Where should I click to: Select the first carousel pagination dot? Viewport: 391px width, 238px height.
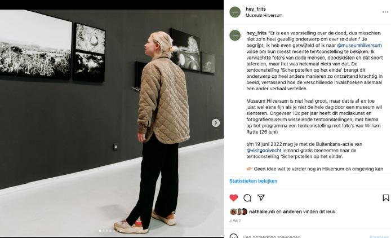pyautogui.click(x=100, y=231)
